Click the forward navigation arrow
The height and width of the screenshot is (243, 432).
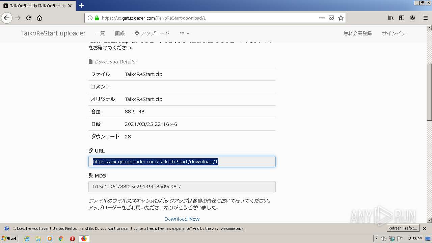pyautogui.click(x=18, y=18)
